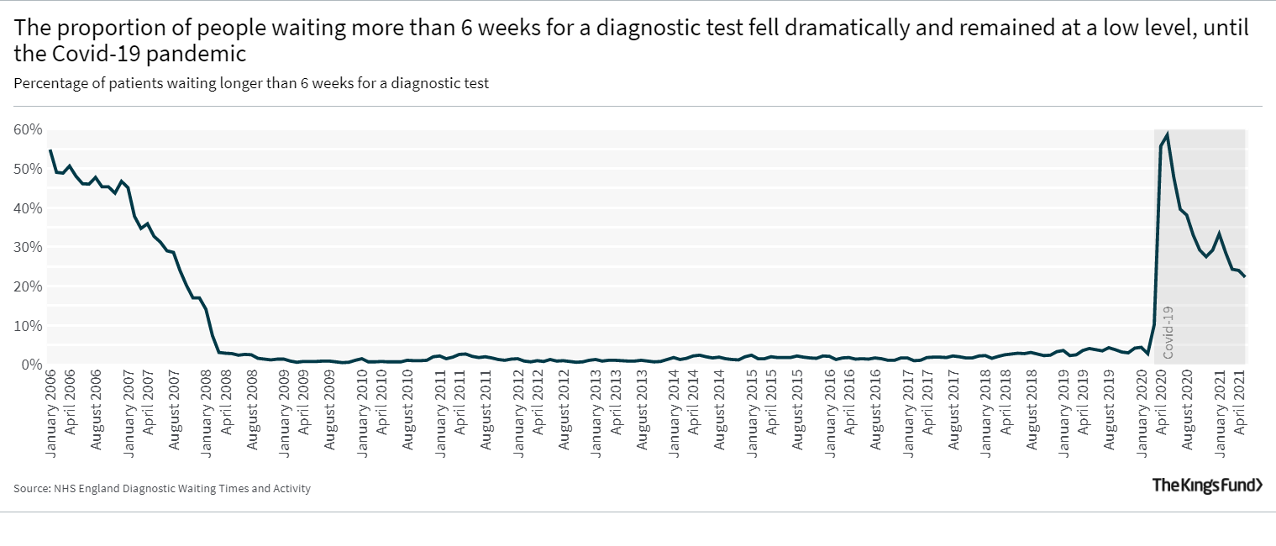Click the final data point of the line
The height and width of the screenshot is (546, 1276).
pos(1244,276)
